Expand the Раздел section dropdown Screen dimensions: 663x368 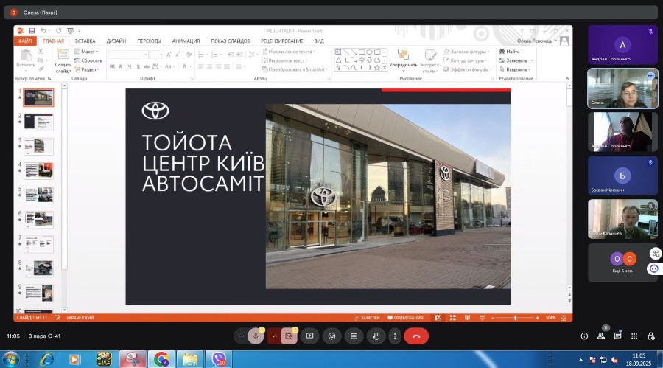tap(88, 69)
